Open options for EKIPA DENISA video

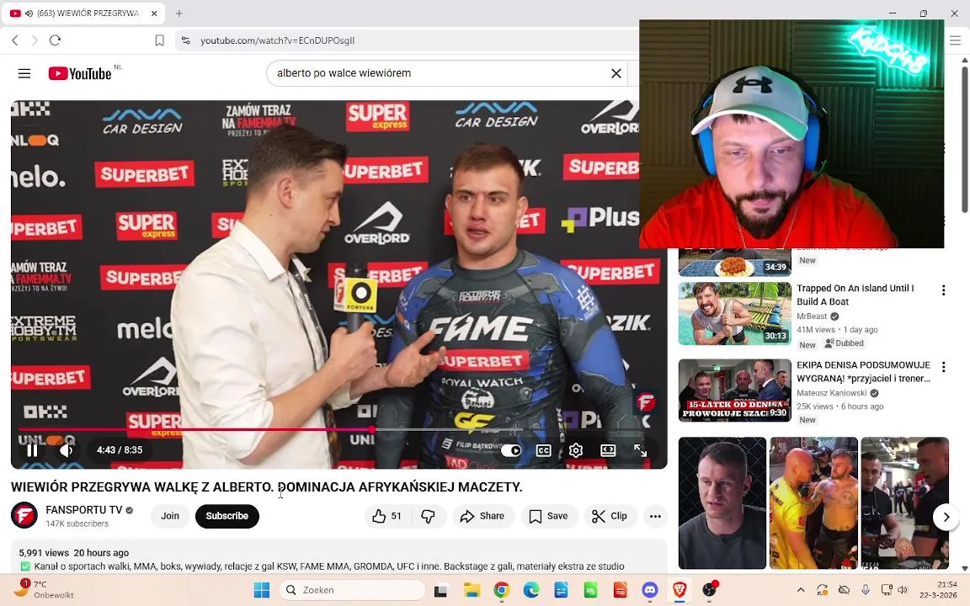click(943, 367)
